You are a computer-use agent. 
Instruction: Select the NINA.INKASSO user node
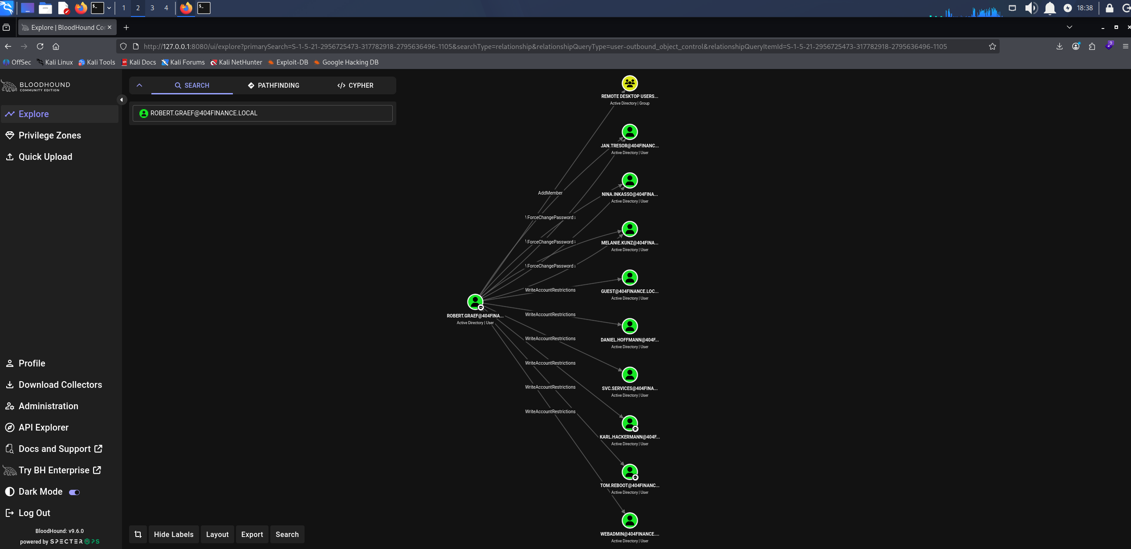click(630, 180)
